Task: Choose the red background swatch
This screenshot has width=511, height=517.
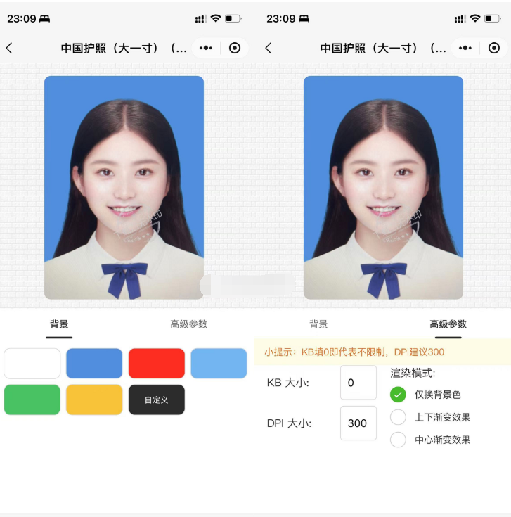Action: (157, 364)
